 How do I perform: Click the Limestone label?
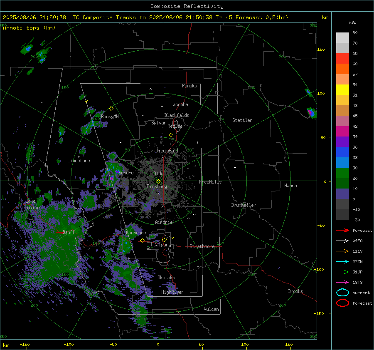79,161
